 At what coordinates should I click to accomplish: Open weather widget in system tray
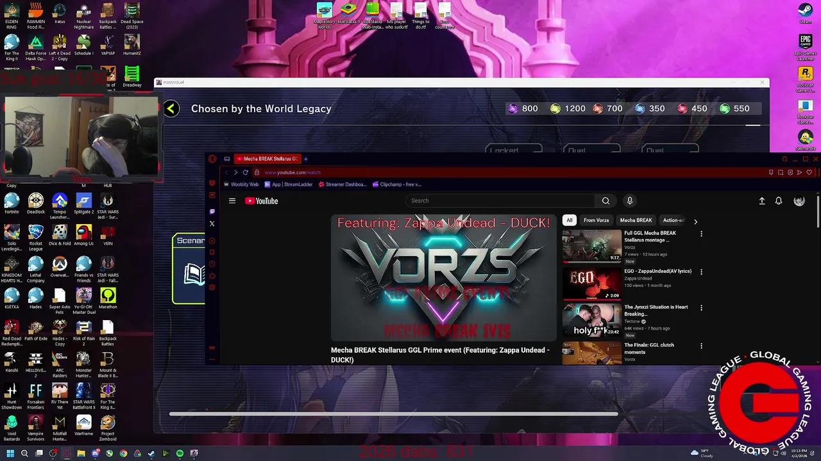(x=703, y=453)
